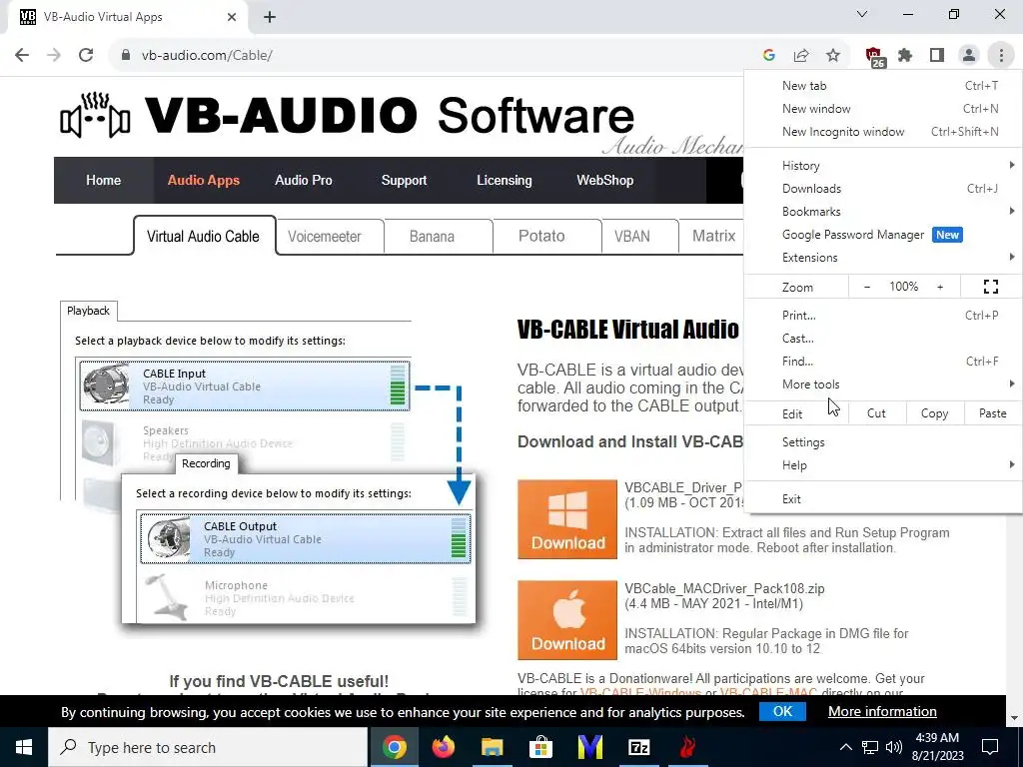This screenshot has height=767, width=1023.
Task: Choose Print from the menu
Action: click(883, 315)
